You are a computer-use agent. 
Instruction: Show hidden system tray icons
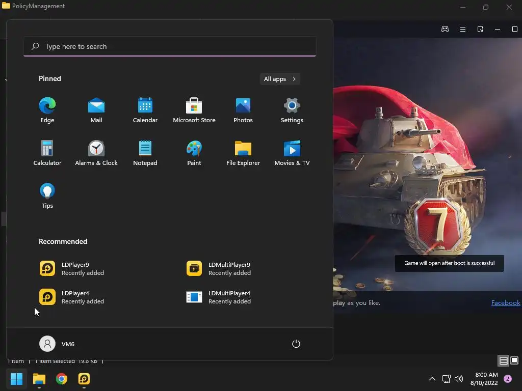click(432, 379)
